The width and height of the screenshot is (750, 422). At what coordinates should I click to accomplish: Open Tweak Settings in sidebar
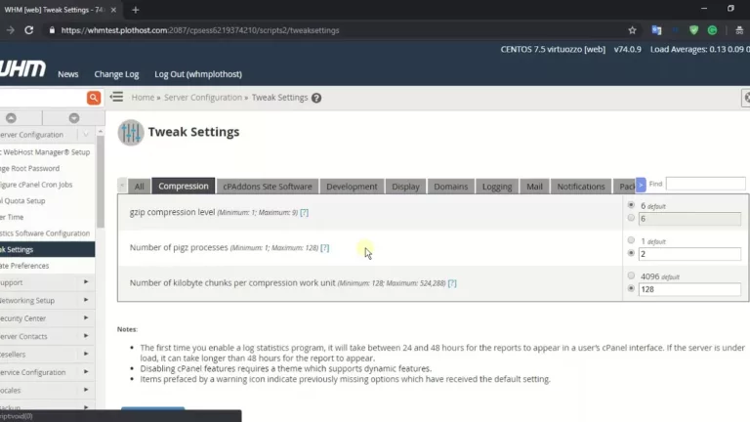coord(47,249)
